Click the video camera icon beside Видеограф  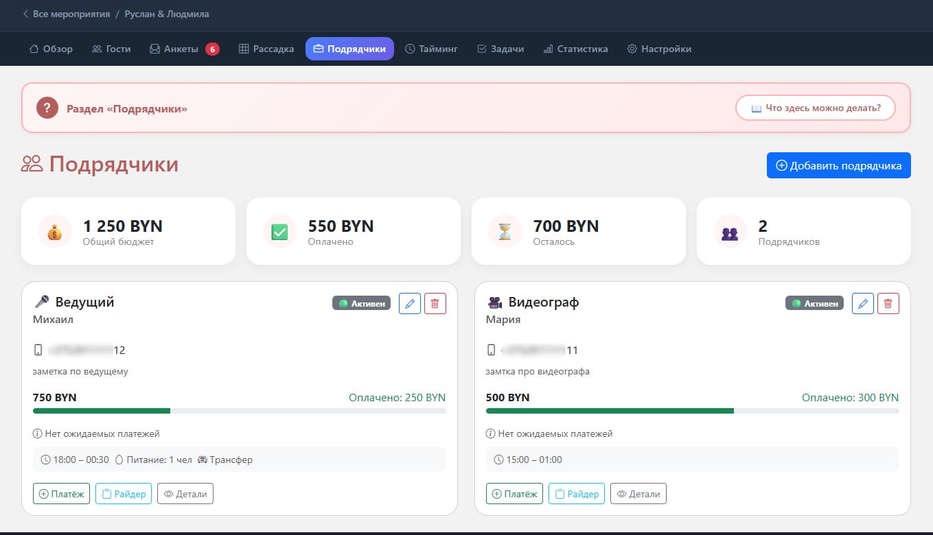495,302
